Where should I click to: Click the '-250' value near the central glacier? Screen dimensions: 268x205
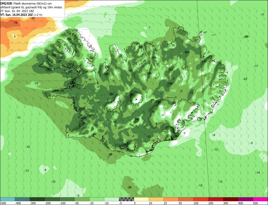tap(130, 94)
